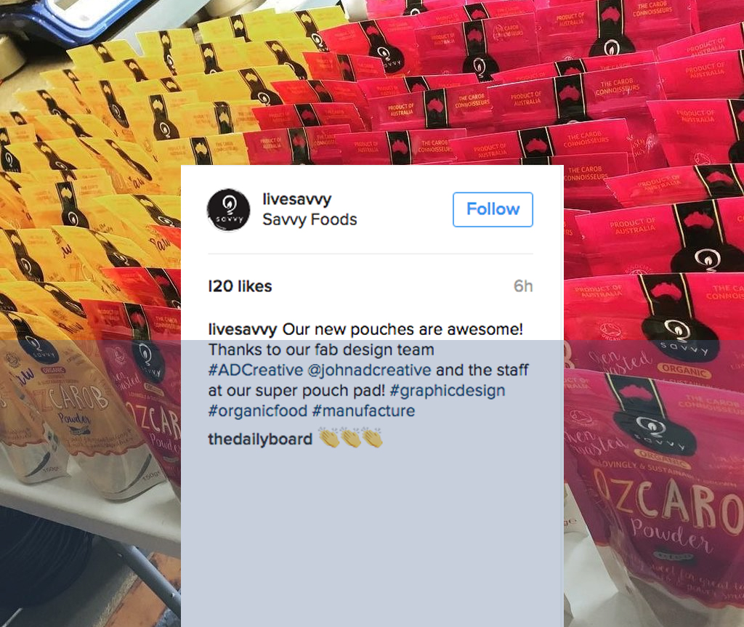Viewport: 744px width, 627px height.
Task: Visit the @johnadcreative mention
Action: [369, 370]
